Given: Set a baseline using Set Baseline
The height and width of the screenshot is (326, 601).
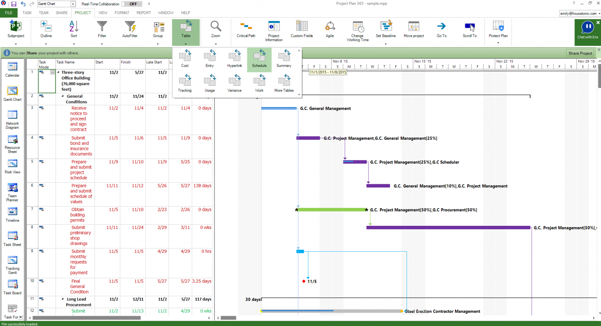Looking at the screenshot, I should click(386, 29).
